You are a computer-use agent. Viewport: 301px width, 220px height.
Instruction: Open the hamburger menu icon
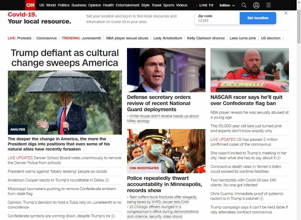[x=269, y=5]
